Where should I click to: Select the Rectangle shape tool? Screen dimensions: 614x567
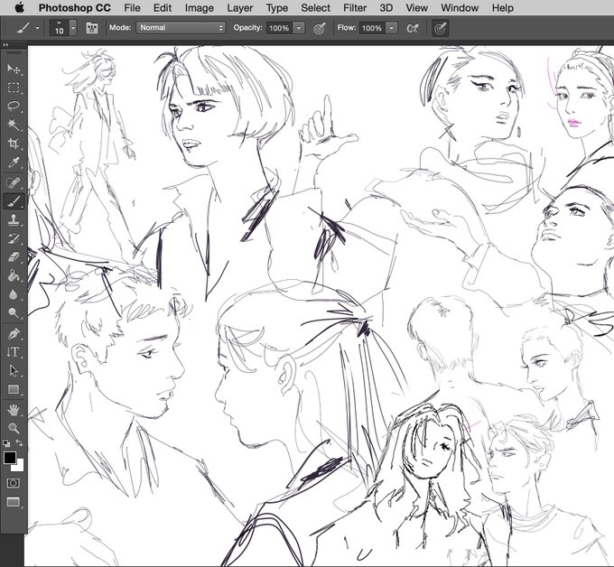coord(14,389)
